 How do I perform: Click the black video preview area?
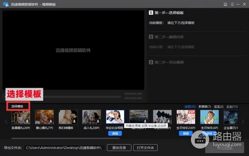[x=73, y=50]
